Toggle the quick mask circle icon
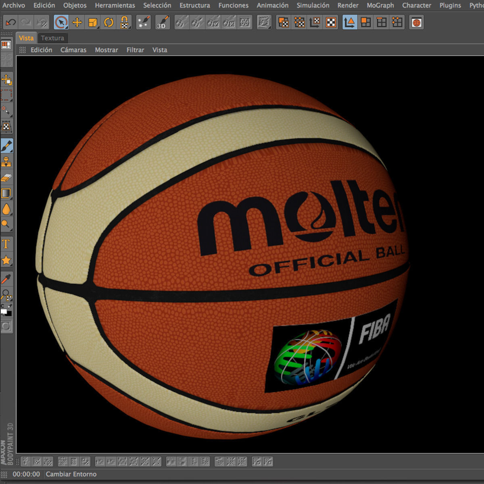This screenshot has height=484, width=484. coord(6,326)
